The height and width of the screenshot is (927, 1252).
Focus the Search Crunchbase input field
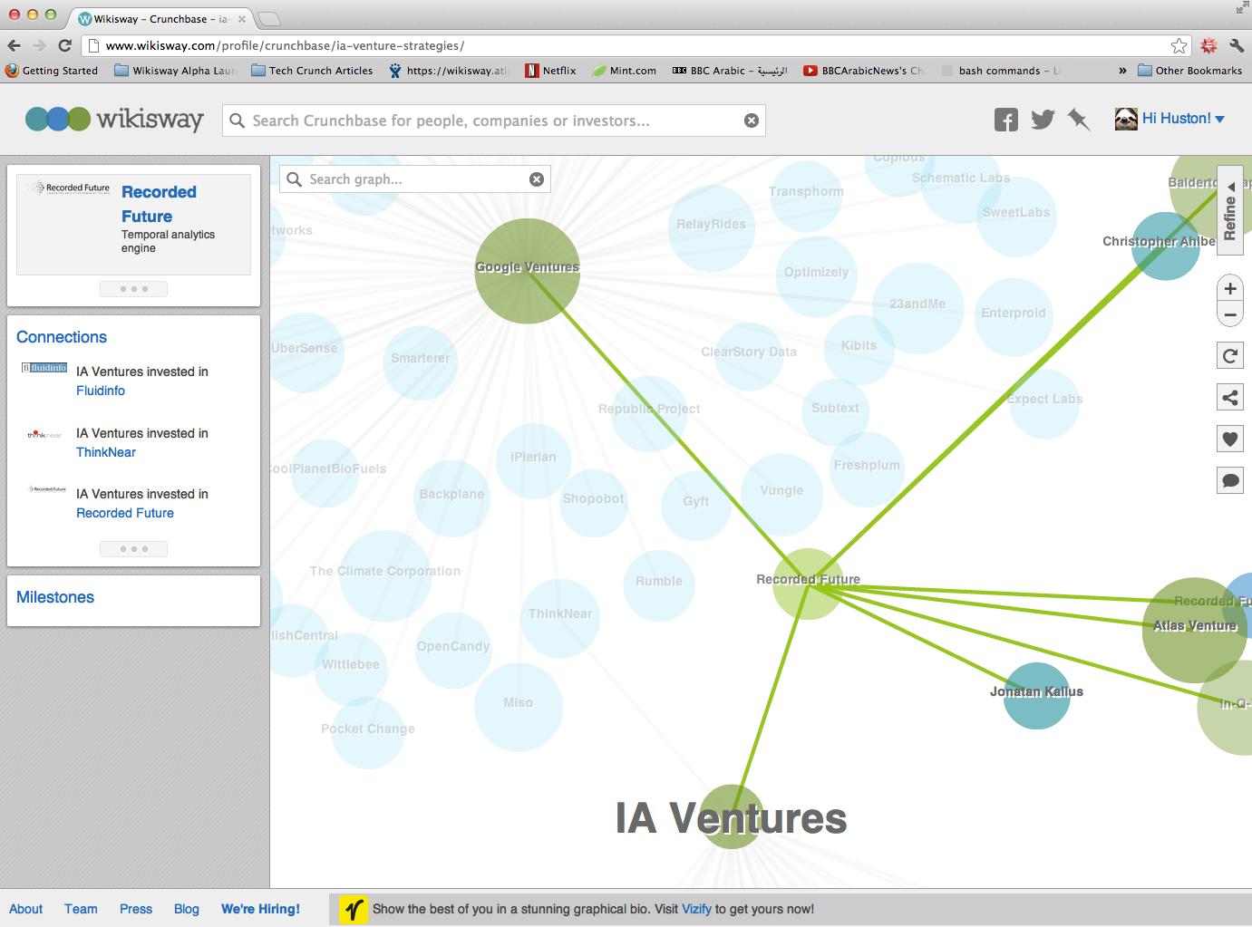494,121
